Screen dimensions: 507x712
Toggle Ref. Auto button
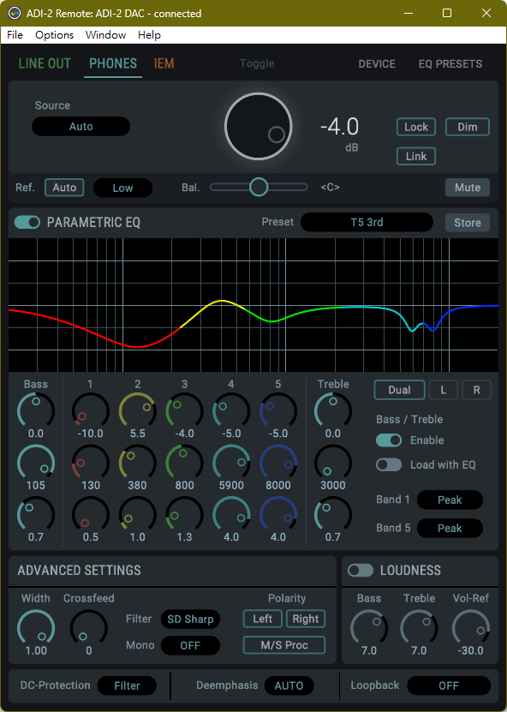[x=64, y=188]
